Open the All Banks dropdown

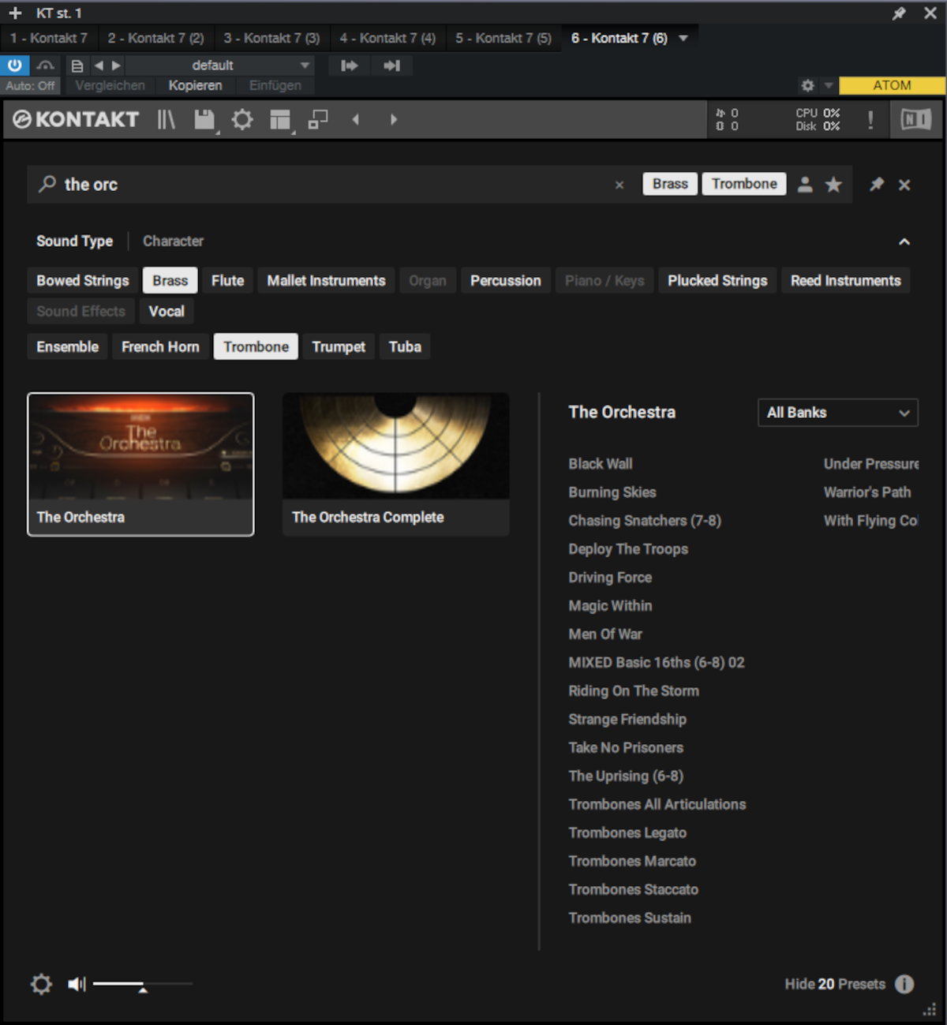pyautogui.click(x=838, y=413)
